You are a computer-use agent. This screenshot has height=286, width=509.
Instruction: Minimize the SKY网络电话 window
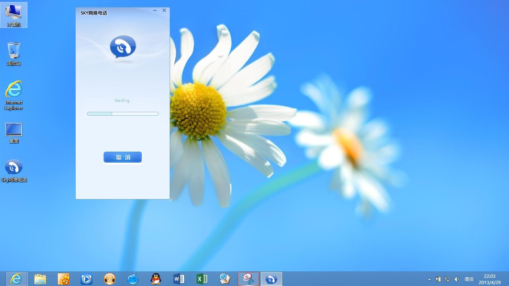155,10
